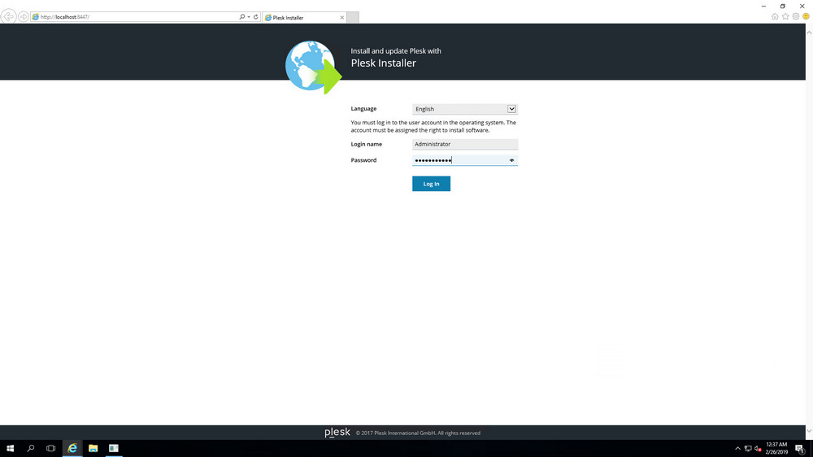Screen dimensions: 813x457
Task: Open browser Tools gear icon
Action: (x=795, y=16)
